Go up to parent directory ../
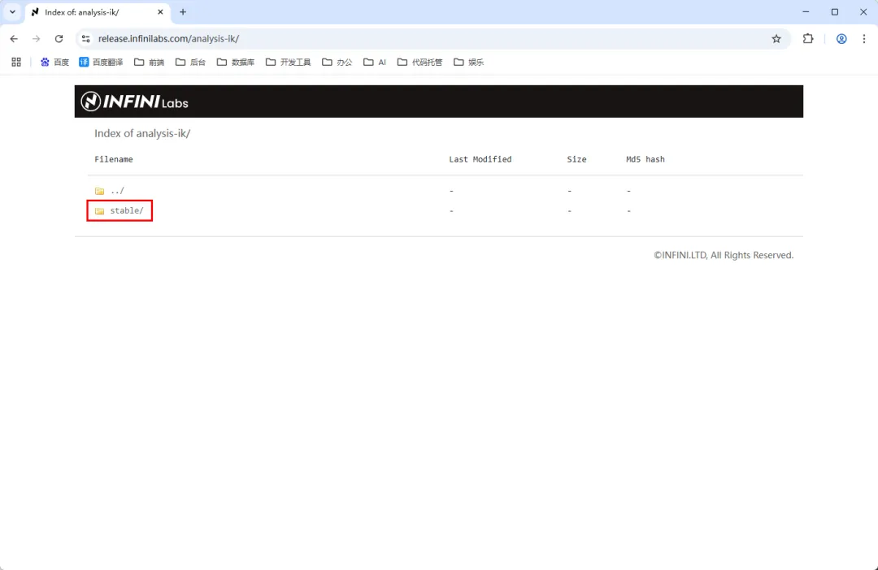The height and width of the screenshot is (570, 878). click(x=117, y=191)
